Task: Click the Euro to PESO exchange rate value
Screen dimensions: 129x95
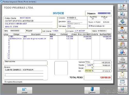Action: (x=106, y=22)
